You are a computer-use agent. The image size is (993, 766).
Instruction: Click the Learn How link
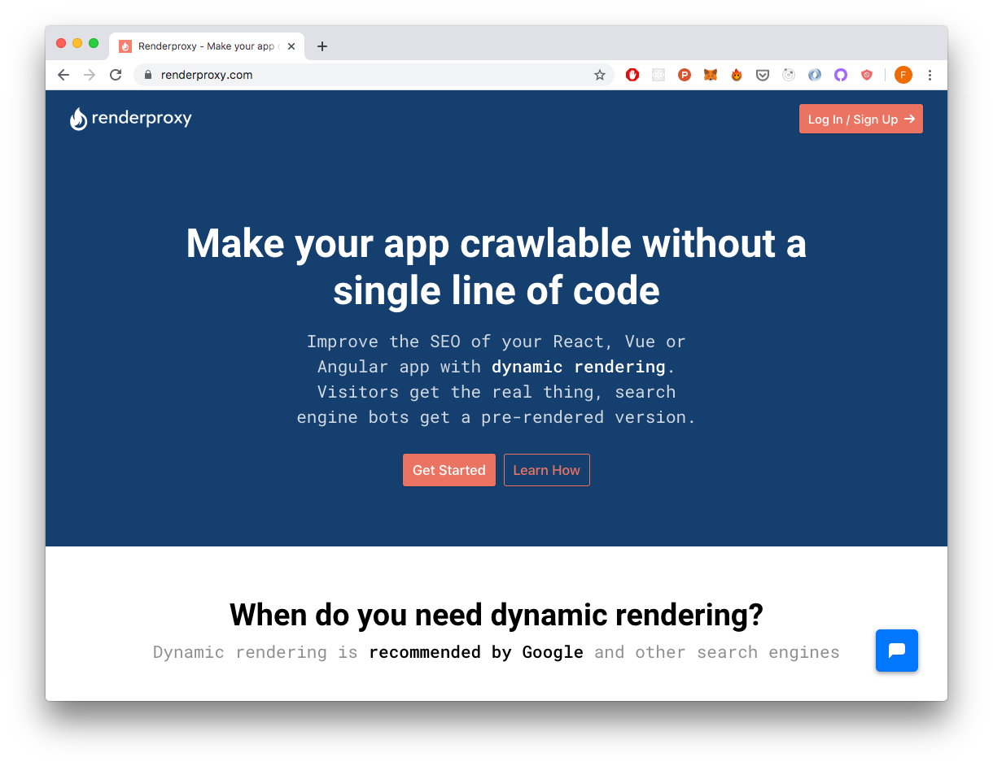point(546,469)
